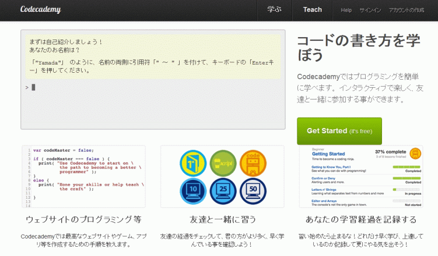This screenshot has height=256, width=438.
Task: Click the Get Started (it's free) button
Action: [339, 131]
